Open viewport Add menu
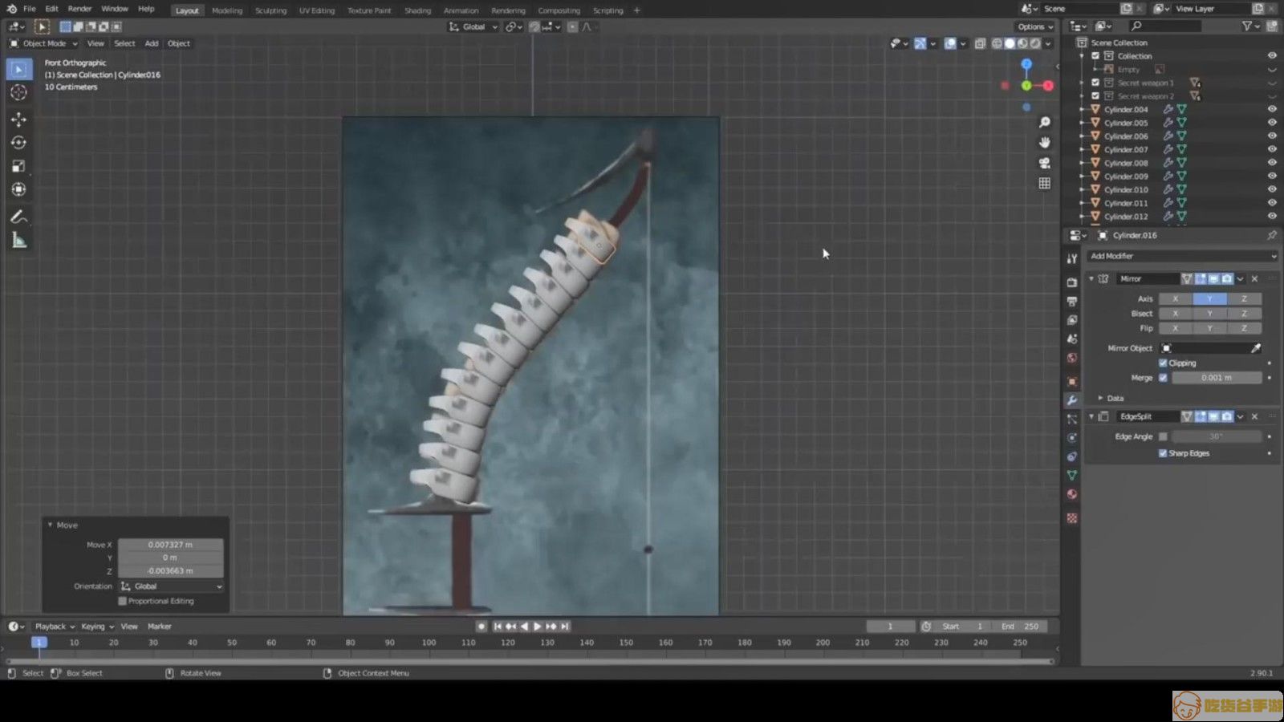The height and width of the screenshot is (722, 1284). (152, 43)
